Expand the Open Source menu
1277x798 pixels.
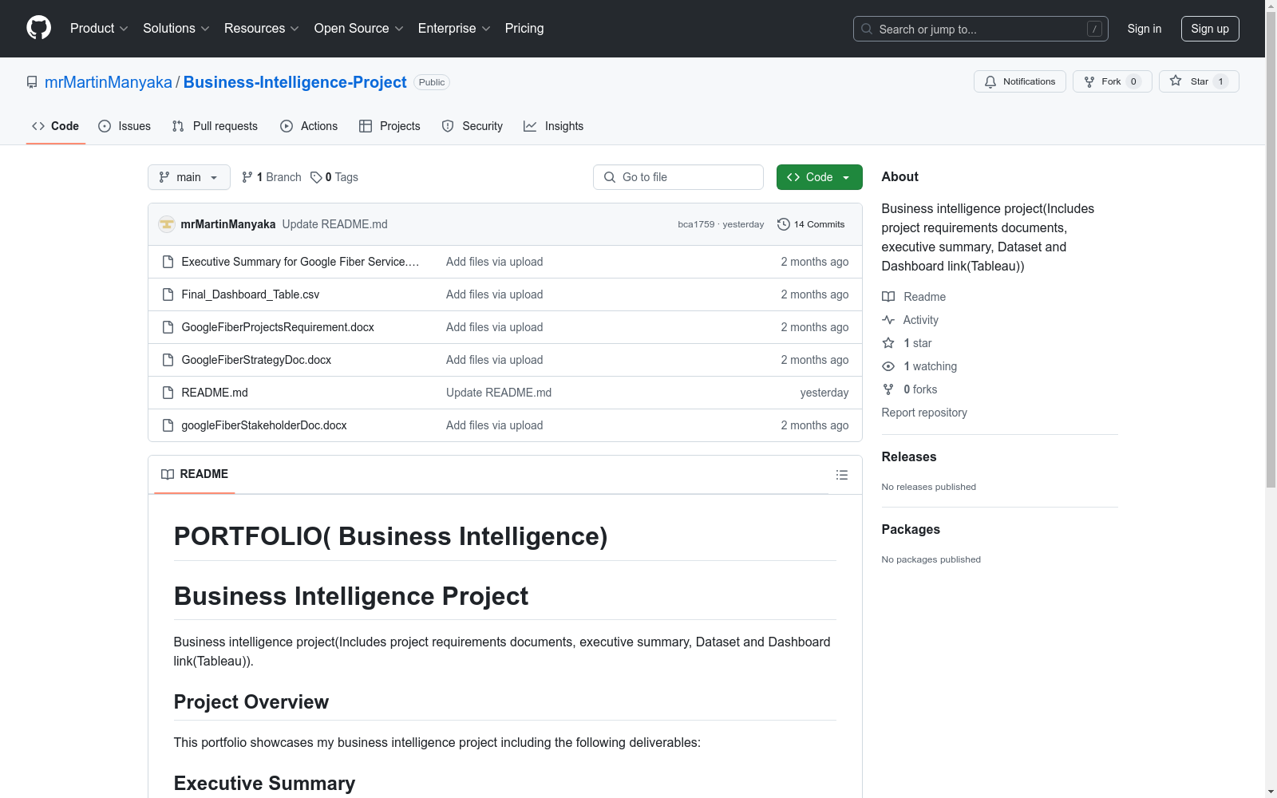coord(359,29)
